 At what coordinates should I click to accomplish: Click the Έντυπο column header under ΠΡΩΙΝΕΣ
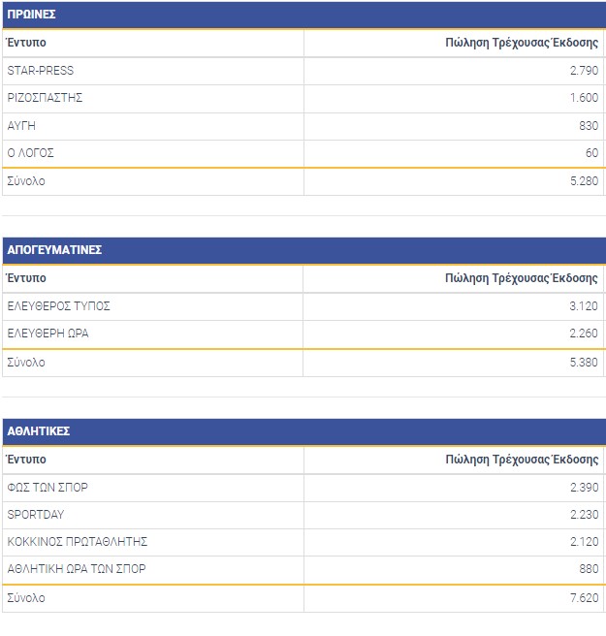click(26, 43)
